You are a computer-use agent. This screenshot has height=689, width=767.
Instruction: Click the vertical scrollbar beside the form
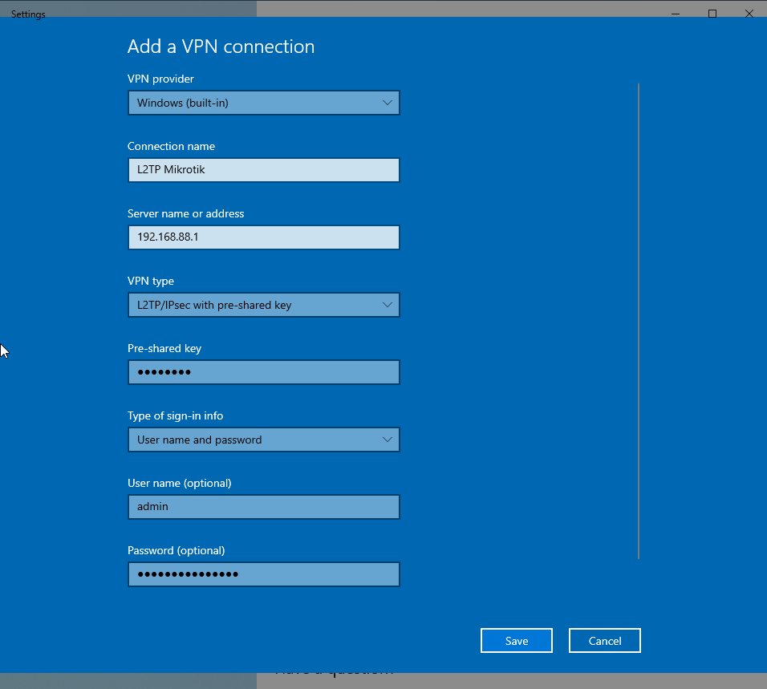(639, 321)
